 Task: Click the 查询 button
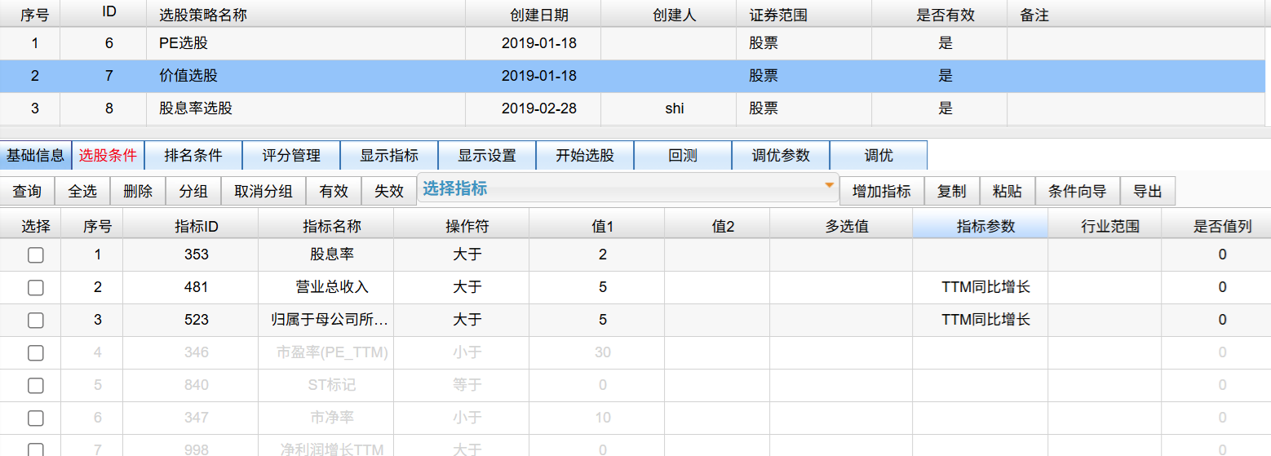tap(27, 191)
